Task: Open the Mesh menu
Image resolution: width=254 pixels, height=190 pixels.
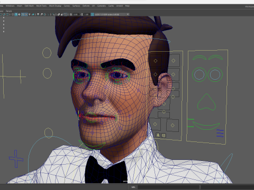Action: tap(20, 6)
